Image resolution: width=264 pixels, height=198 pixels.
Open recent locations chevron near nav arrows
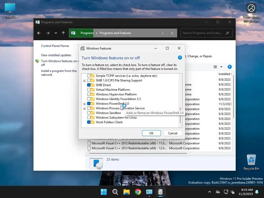click(x=56, y=33)
